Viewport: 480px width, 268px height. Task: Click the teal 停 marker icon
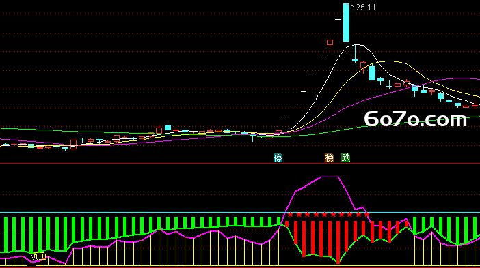pyautogui.click(x=278, y=158)
